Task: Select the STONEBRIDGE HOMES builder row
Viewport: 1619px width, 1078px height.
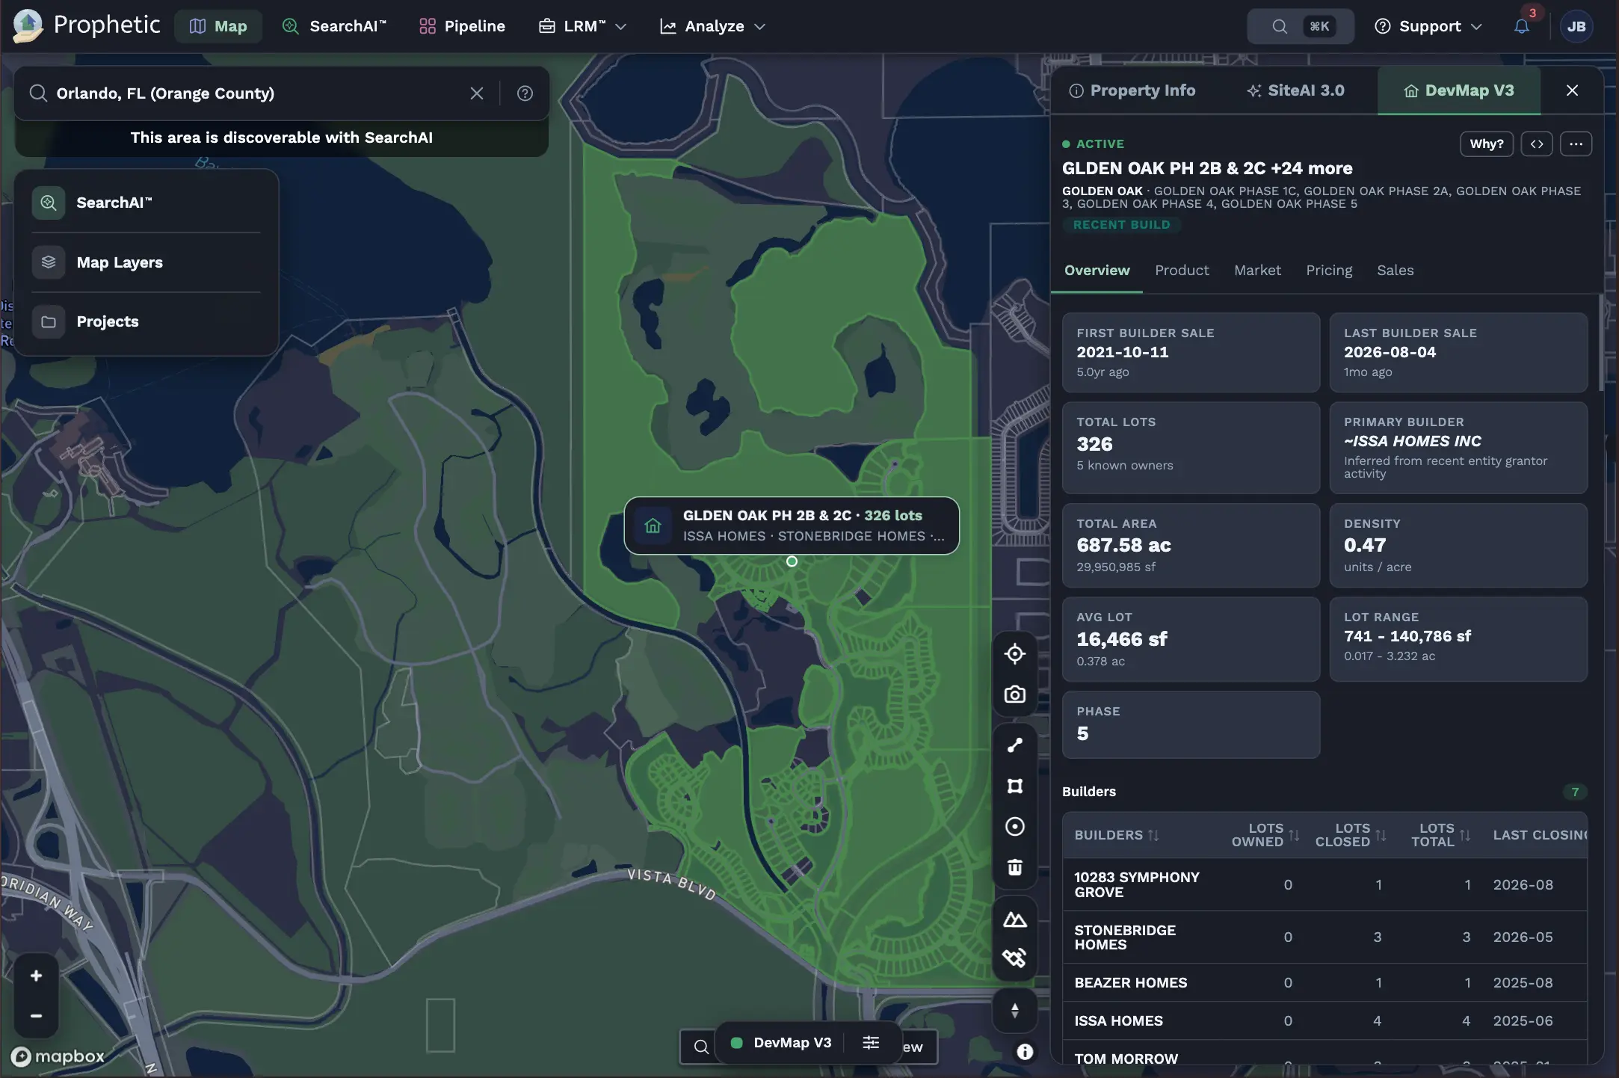Action: [1325, 937]
